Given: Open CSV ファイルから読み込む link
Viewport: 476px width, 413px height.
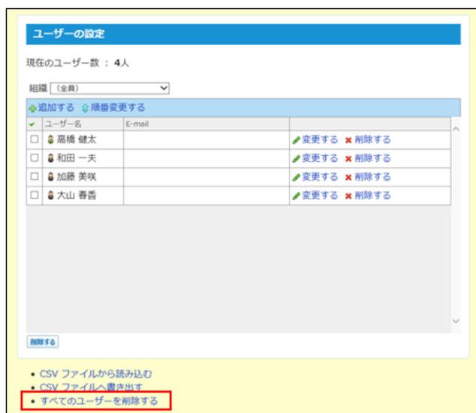Looking at the screenshot, I should 95,374.
